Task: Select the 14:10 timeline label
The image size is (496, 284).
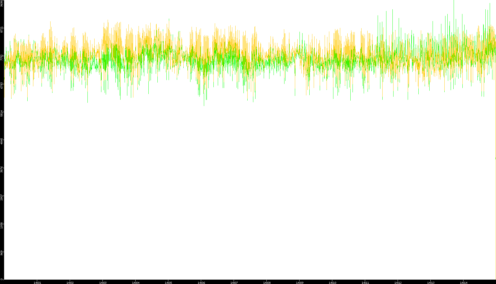Action: [x=332, y=283]
